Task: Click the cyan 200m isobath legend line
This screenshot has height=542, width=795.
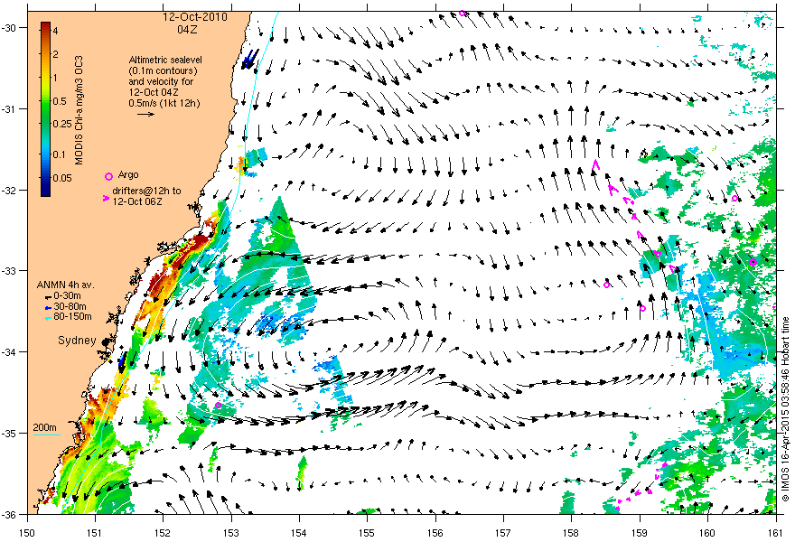Action: (x=47, y=435)
